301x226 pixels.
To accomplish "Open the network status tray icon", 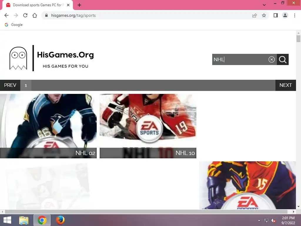I will pyautogui.click(x=266, y=220).
